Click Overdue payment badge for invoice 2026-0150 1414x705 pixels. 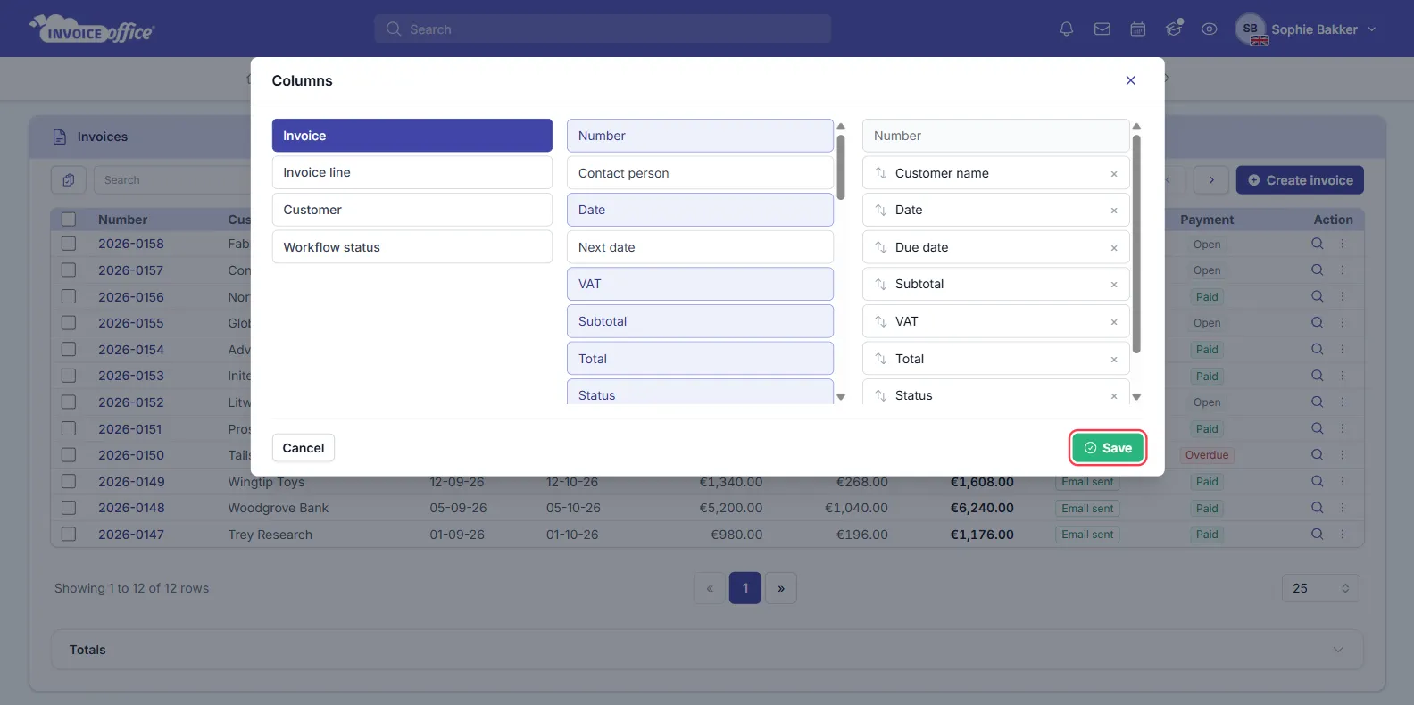point(1207,455)
